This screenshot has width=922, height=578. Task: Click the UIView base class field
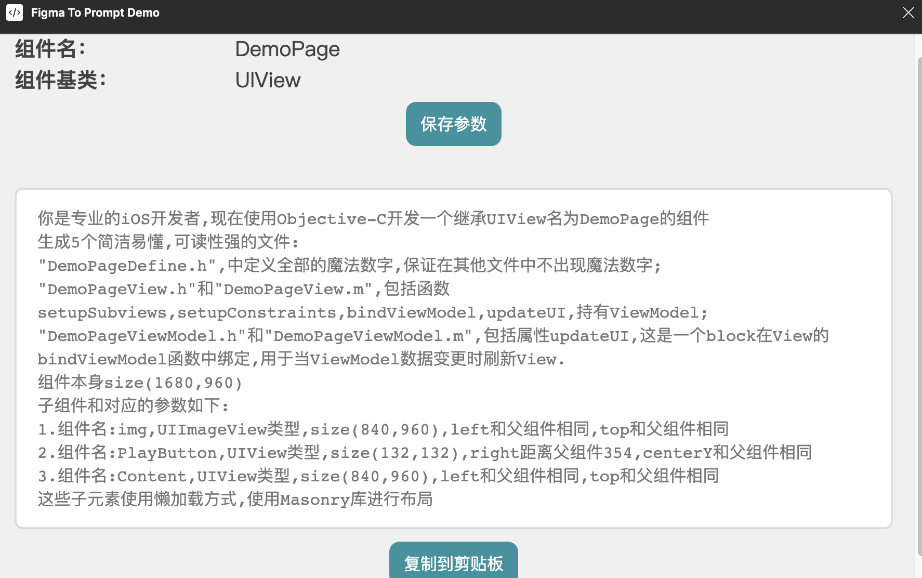(268, 81)
